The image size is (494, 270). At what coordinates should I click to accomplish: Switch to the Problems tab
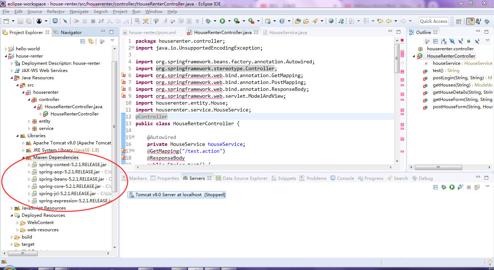(x=313, y=178)
